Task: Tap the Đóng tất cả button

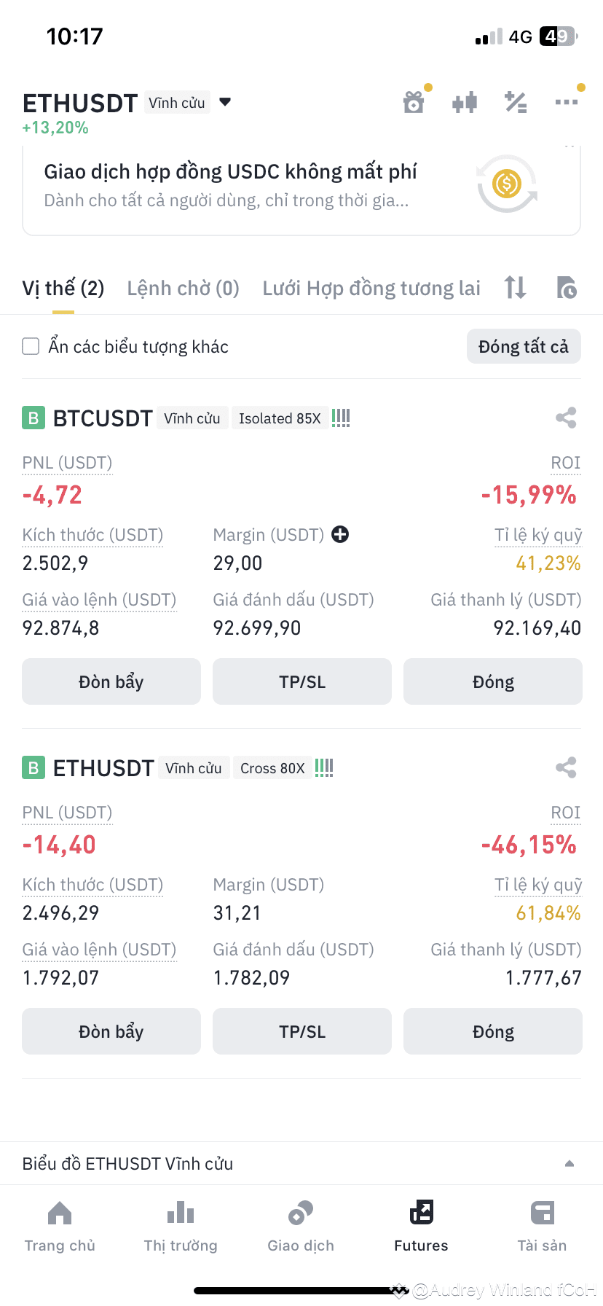Action: click(524, 346)
